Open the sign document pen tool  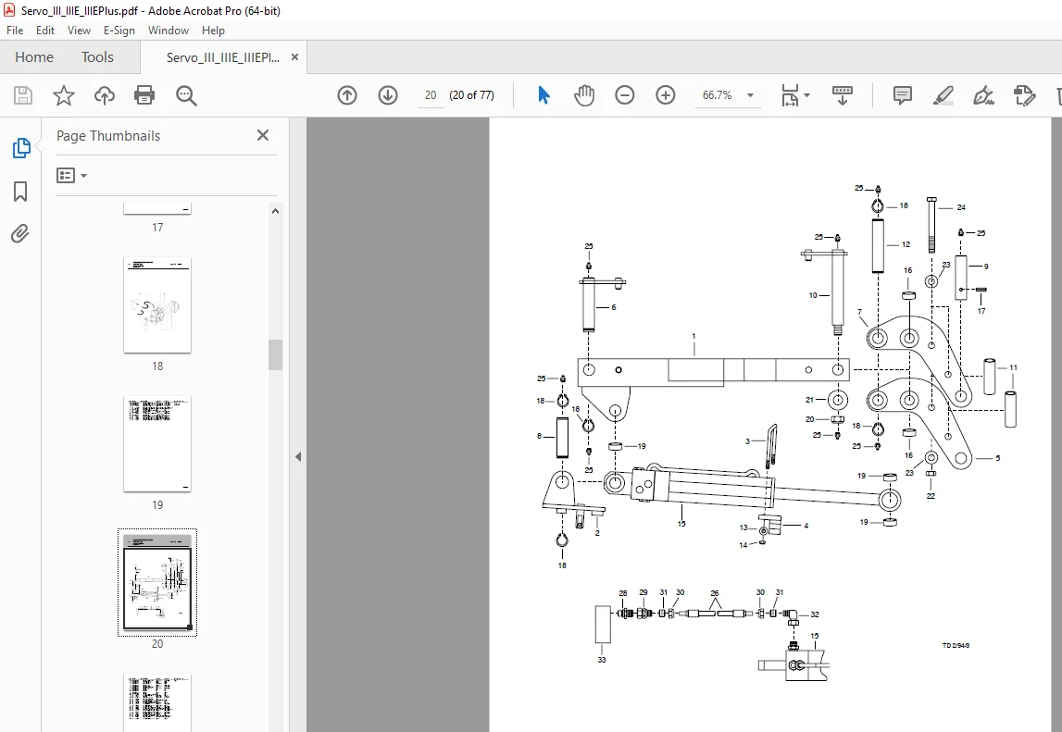pos(983,95)
